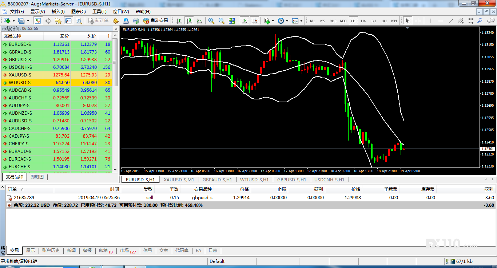
Task: Switch chart to line chart style
Action: click(199, 21)
